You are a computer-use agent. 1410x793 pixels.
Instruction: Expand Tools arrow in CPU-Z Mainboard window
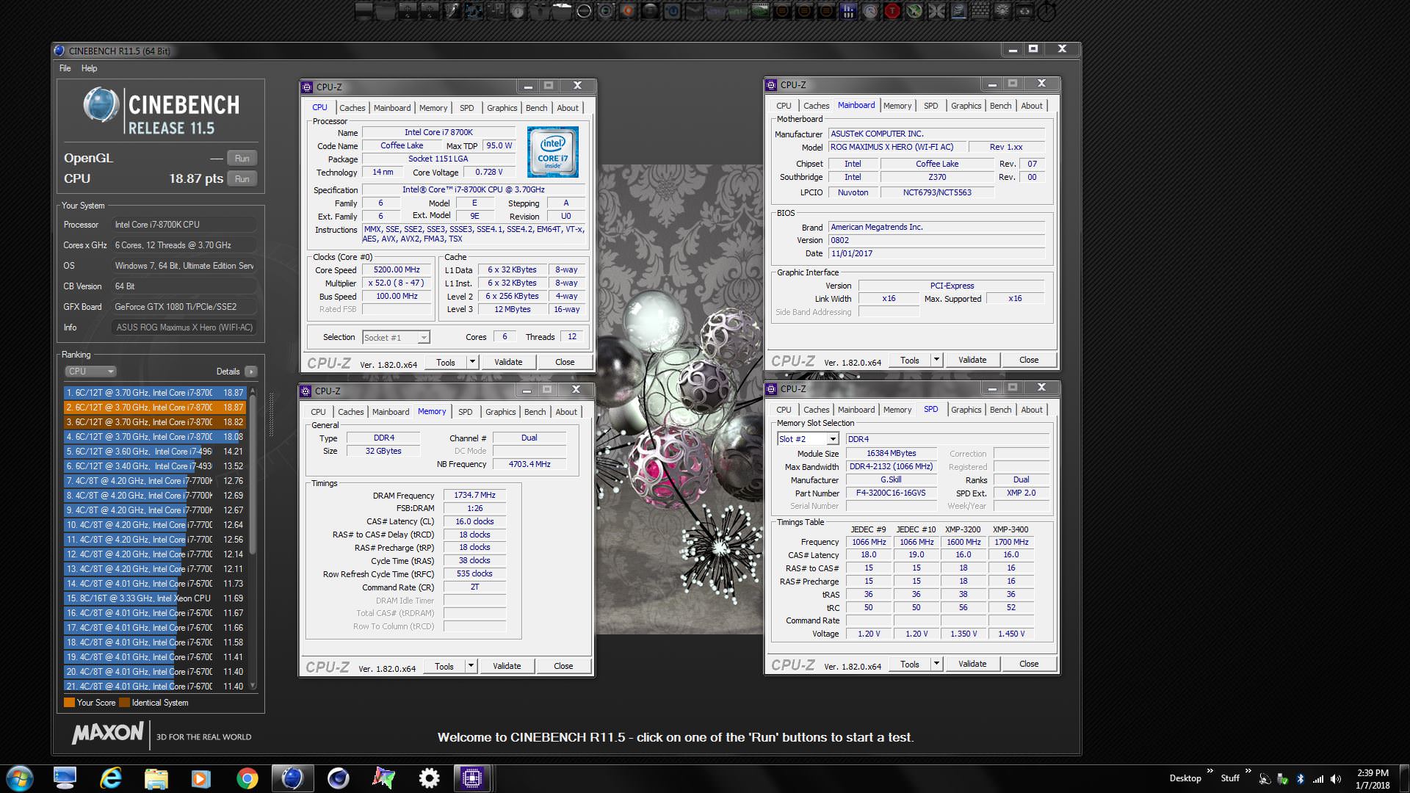point(936,360)
